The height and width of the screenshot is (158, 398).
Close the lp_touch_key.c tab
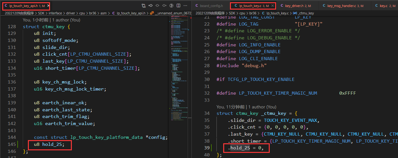click(273, 6)
